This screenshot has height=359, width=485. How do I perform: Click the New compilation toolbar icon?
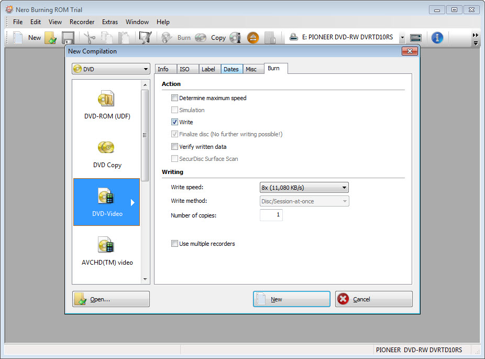click(18, 38)
